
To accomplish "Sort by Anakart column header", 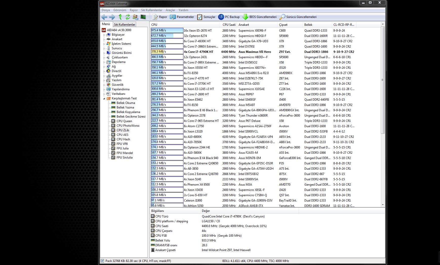I will 257,25.
